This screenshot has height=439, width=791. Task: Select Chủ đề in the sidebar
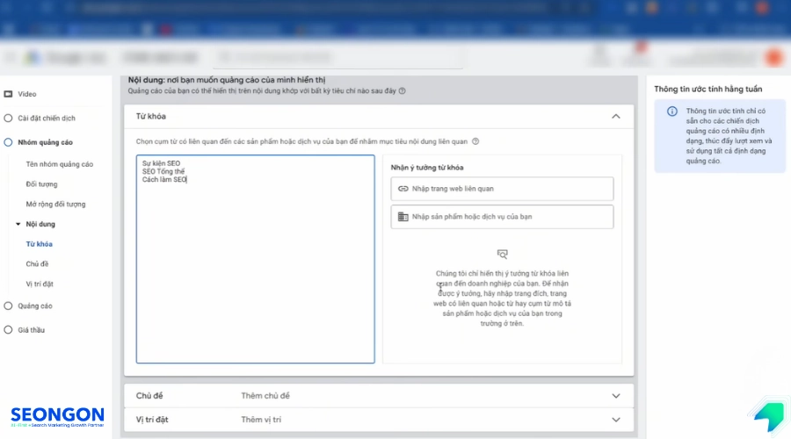coord(37,263)
